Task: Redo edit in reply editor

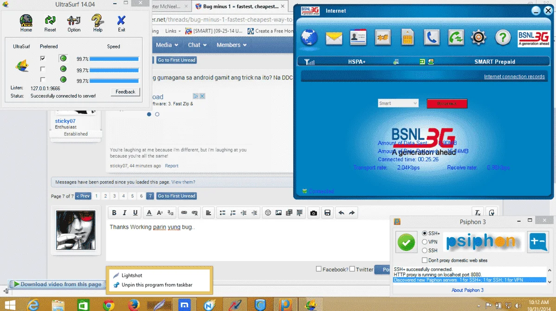Action: pos(352,212)
